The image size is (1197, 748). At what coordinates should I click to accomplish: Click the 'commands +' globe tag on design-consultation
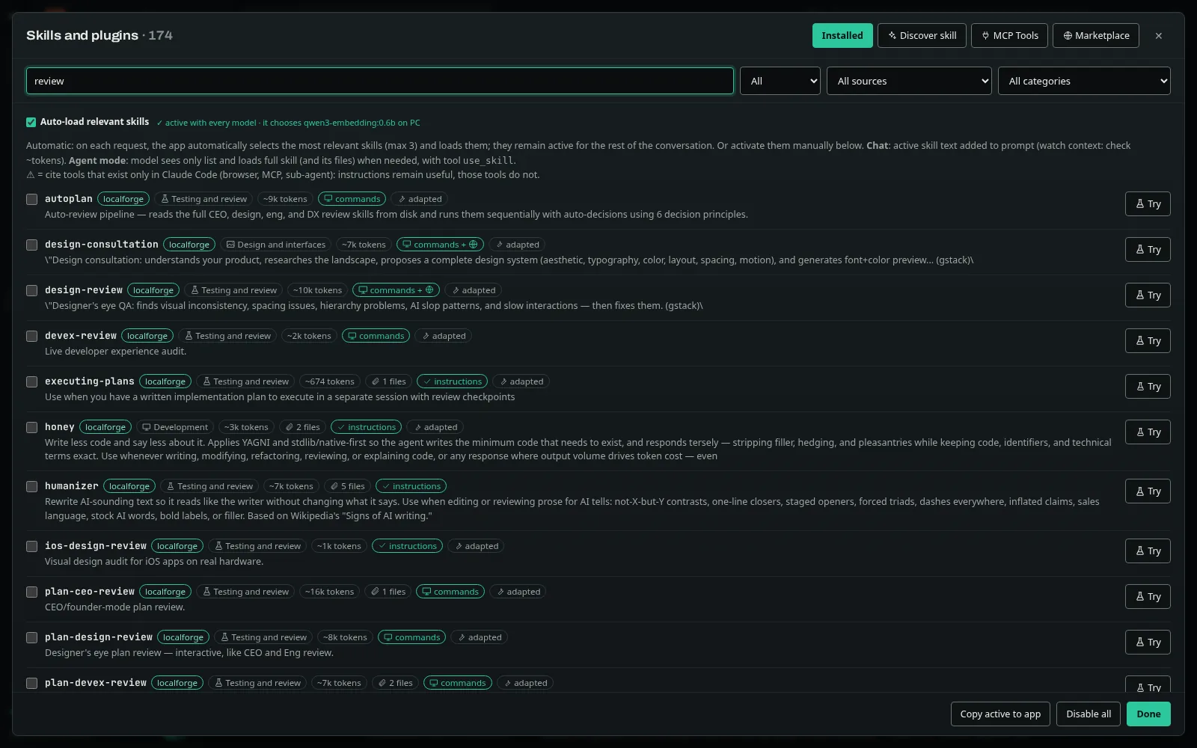click(440, 245)
